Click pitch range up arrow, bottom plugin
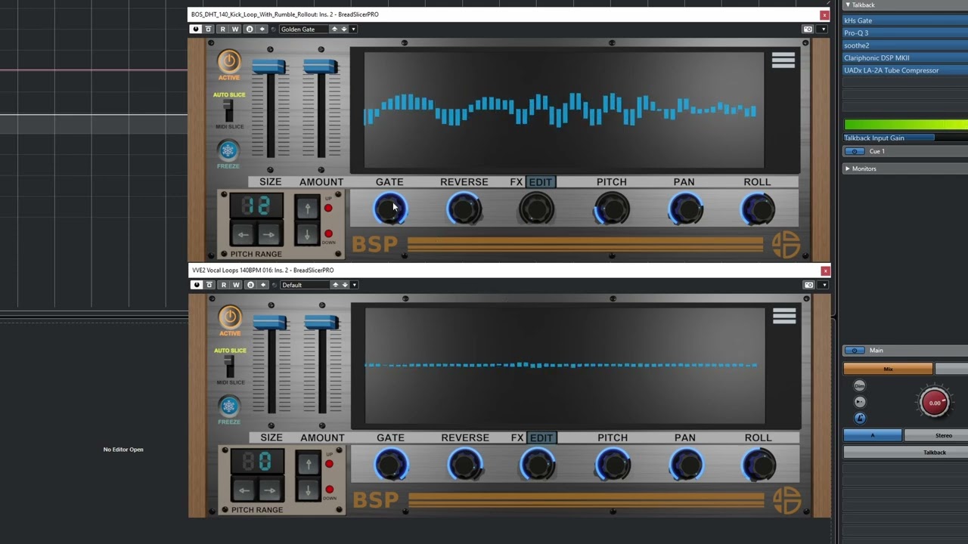This screenshot has height=544, width=968. (x=308, y=463)
